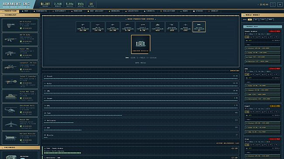Toggle the Titan MBT Tank researched checkbox
Viewport: 284px width, 159px height.
pos(21,98)
